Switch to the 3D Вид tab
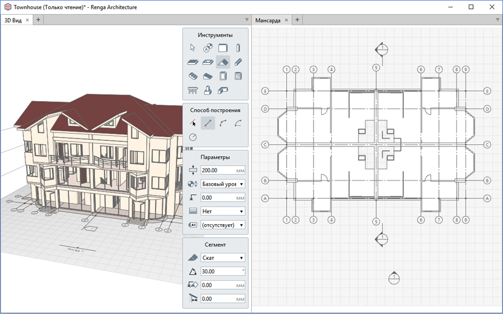 pyautogui.click(x=13, y=20)
